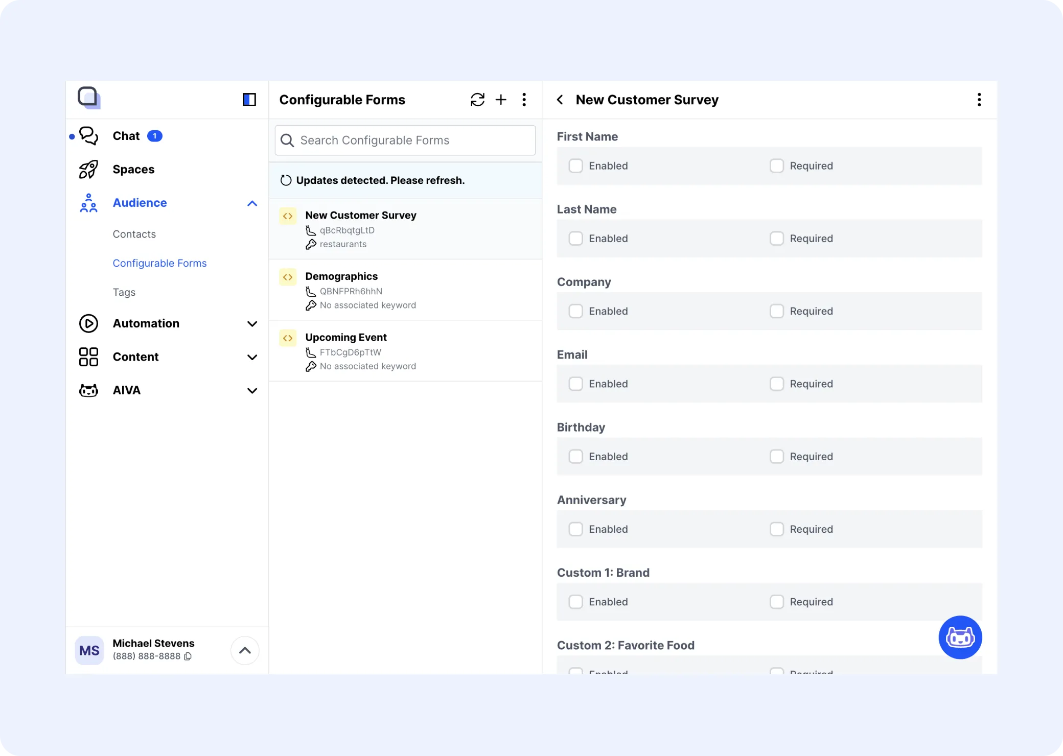Click the Automation play circle icon
This screenshot has width=1063, height=756.
click(88, 323)
